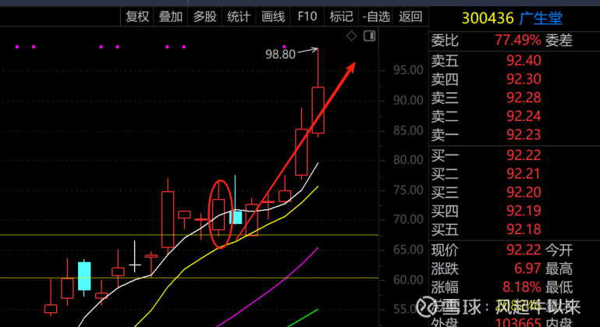Click the 80.00 price axis label
The width and height of the screenshot is (600, 327).
coord(408,160)
